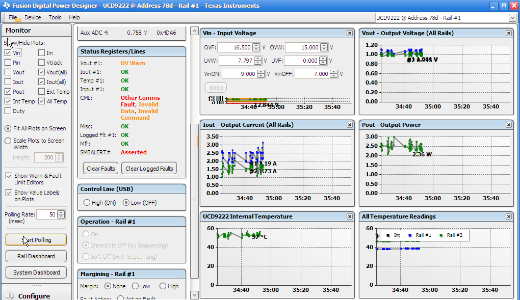Image resolution: width=520 pixels, height=300 pixels.
Task: Click the status panel scroll up arrow
Action: (x=194, y=31)
